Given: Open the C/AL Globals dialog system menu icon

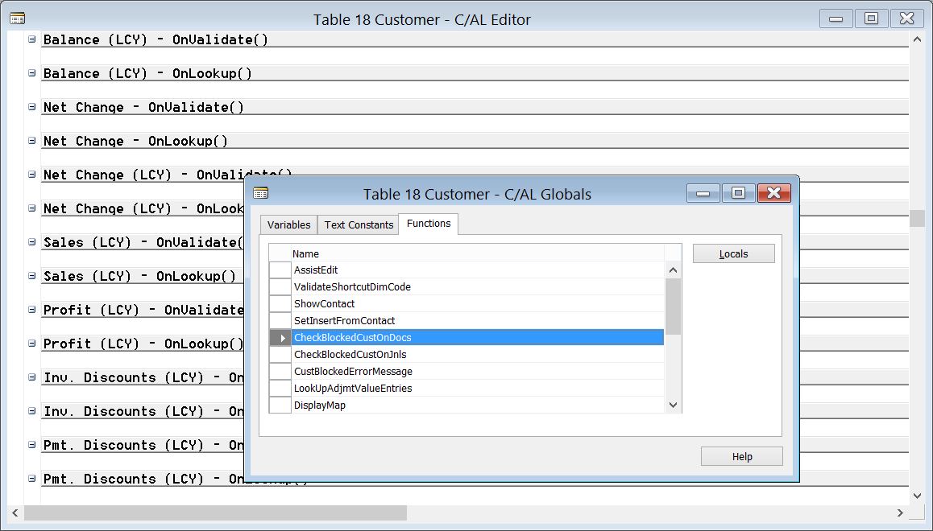Looking at the screenshot, I should (260, 193).
